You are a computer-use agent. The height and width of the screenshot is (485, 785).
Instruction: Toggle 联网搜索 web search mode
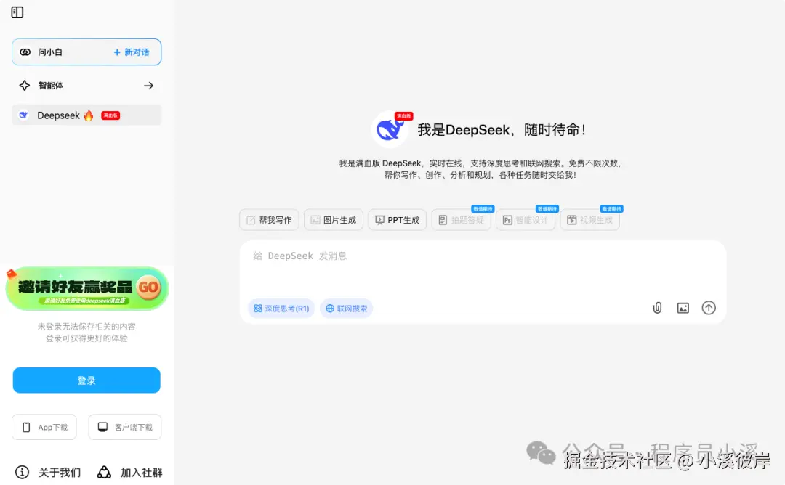click(x=346, y=308)
